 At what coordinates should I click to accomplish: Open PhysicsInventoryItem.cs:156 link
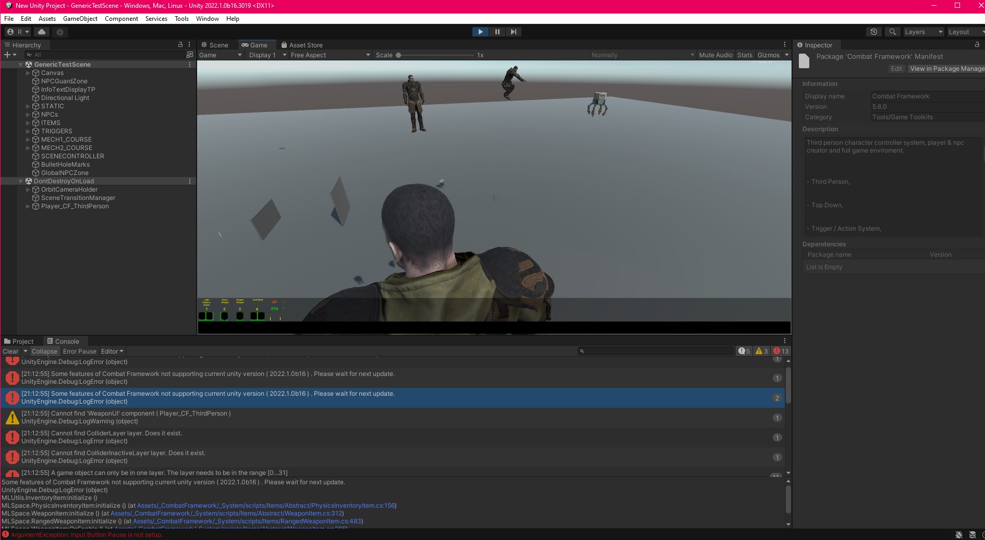(266, 505)
